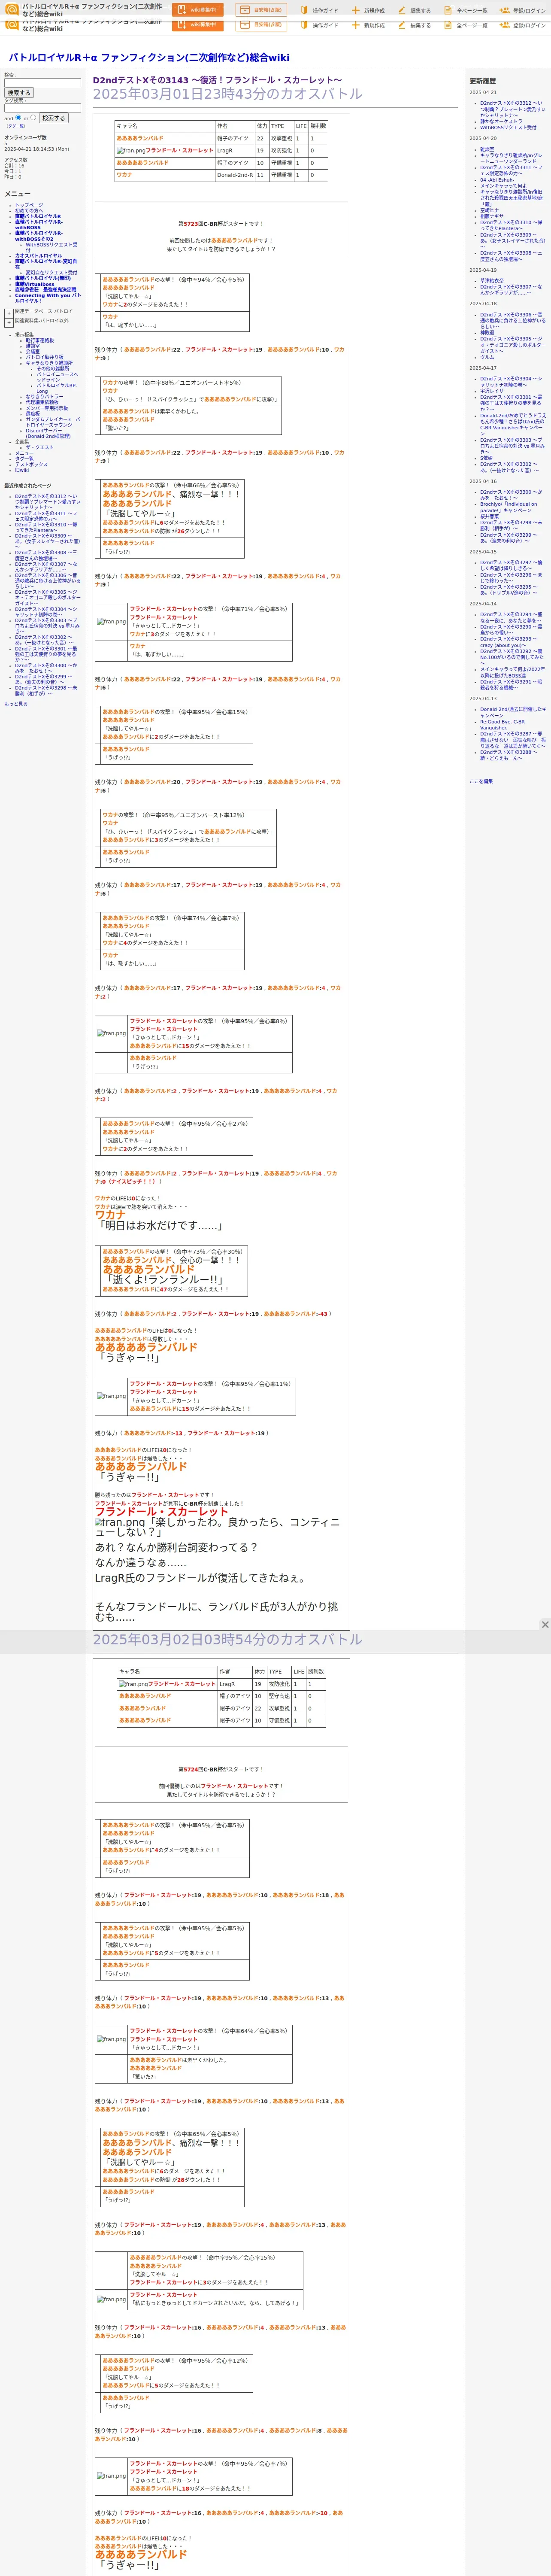Open the 愚痴板 link
This screenshot has width=551, height=2576.
pos(33,413)
